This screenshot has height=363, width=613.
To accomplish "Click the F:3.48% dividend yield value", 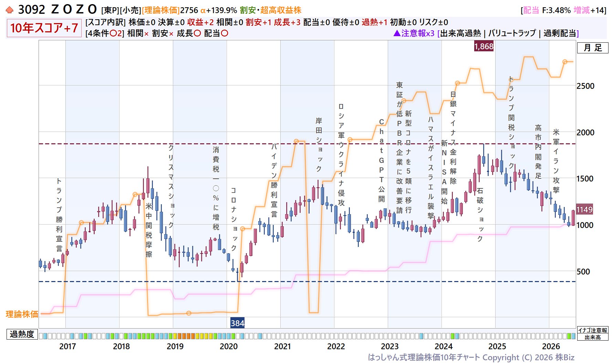I will tap(556, 10).
